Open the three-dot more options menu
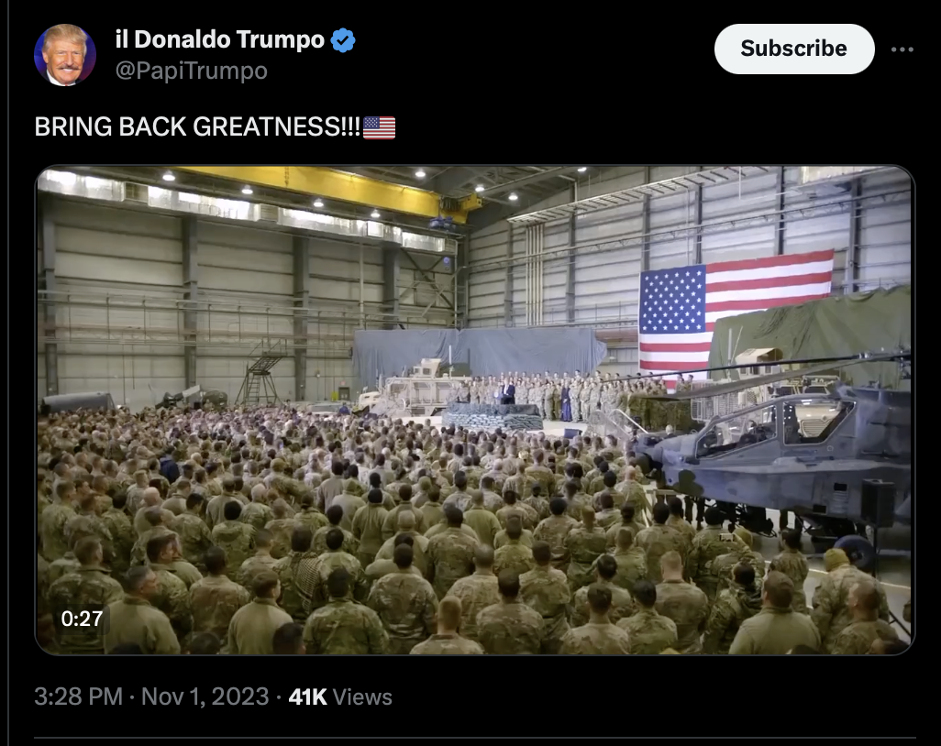 [902, 49]
